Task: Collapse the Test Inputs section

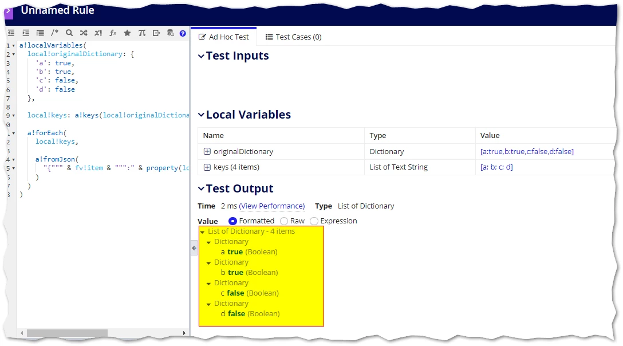Action: pos(202,56)
